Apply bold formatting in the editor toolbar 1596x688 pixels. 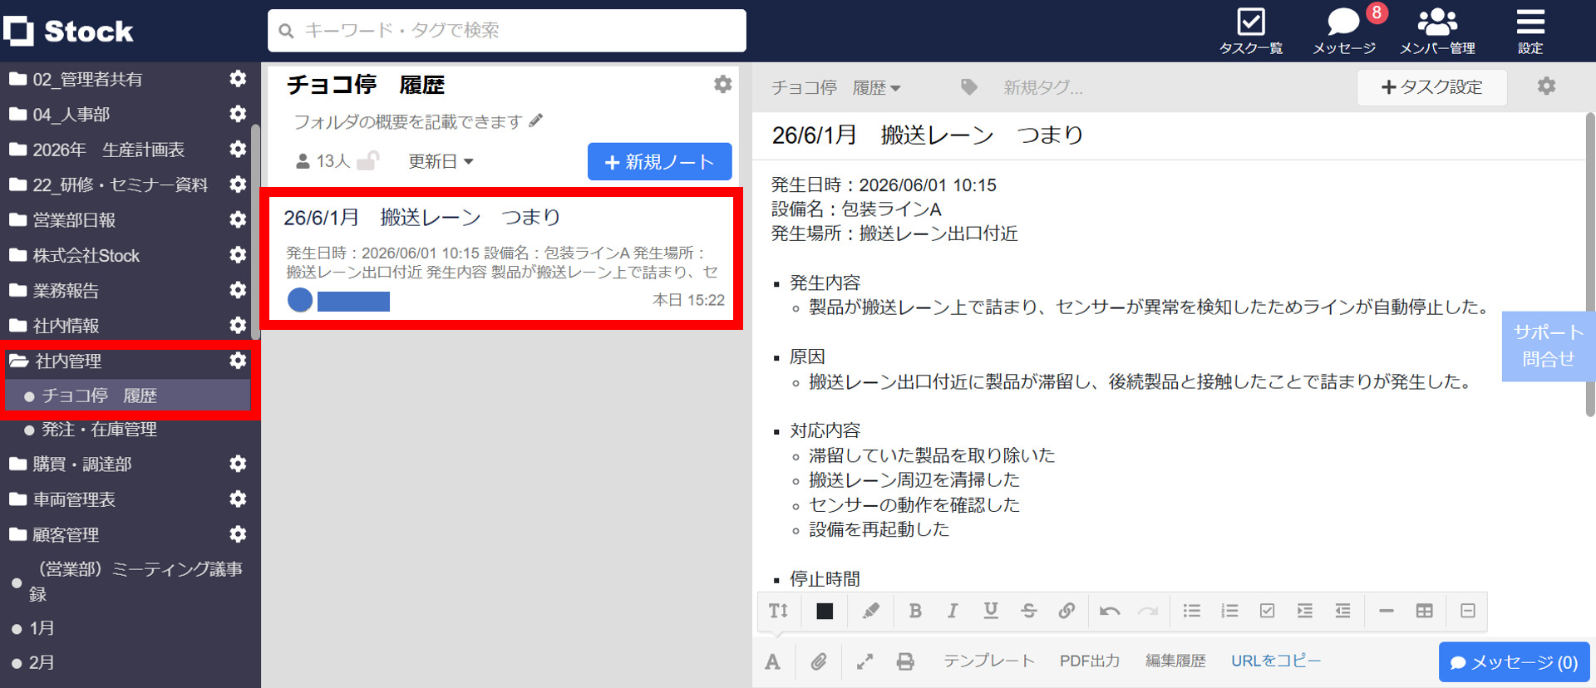[915, 611]
